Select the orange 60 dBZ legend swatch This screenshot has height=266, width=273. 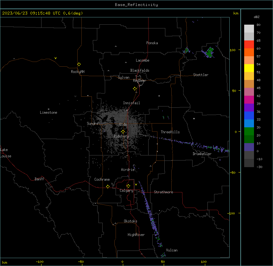click(x=249, y=52)
